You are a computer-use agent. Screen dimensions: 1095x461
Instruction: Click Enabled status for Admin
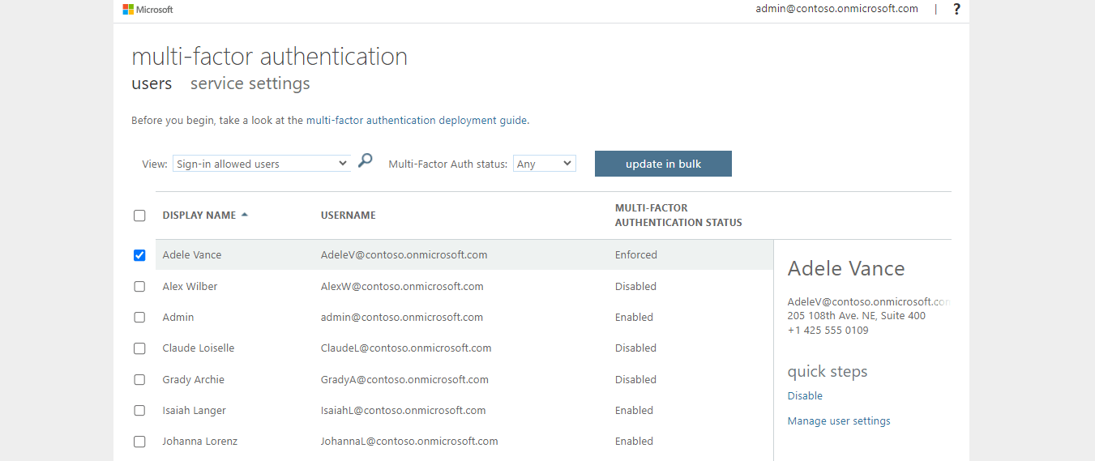click(x=634, y=318)
